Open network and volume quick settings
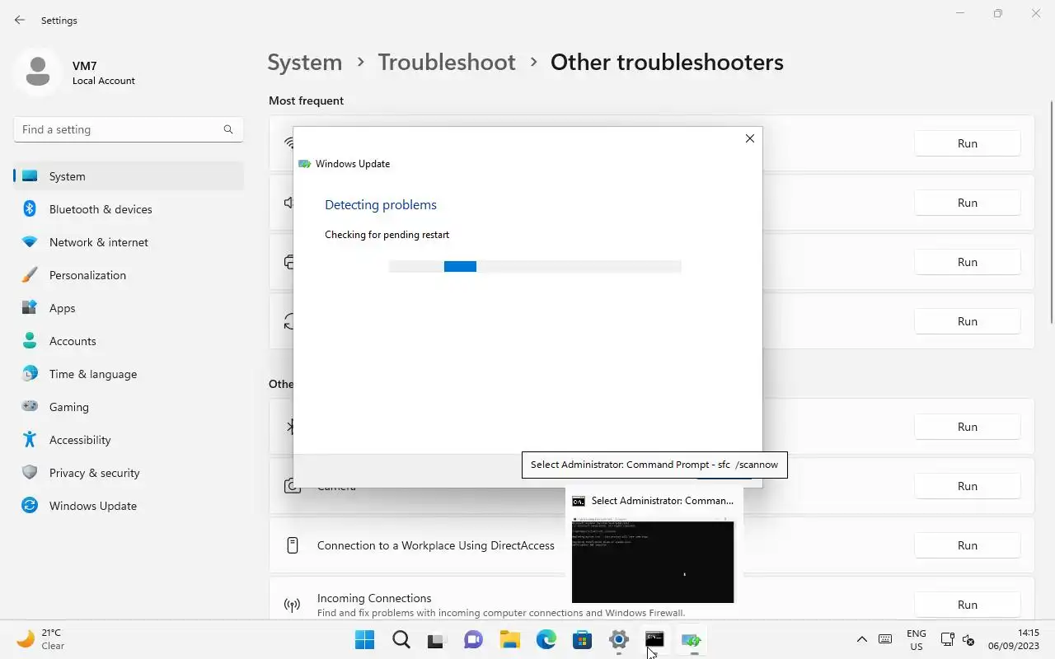This screenshot has height=659, width=1055. coord(959,639)
